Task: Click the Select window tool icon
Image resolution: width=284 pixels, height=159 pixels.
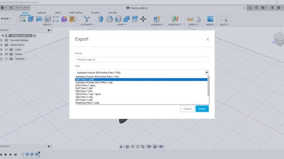Action: [x=224, y=19]
